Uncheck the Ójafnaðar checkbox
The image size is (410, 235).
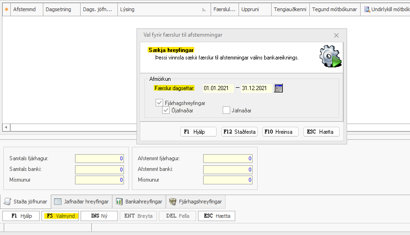(x=166, y=111)
